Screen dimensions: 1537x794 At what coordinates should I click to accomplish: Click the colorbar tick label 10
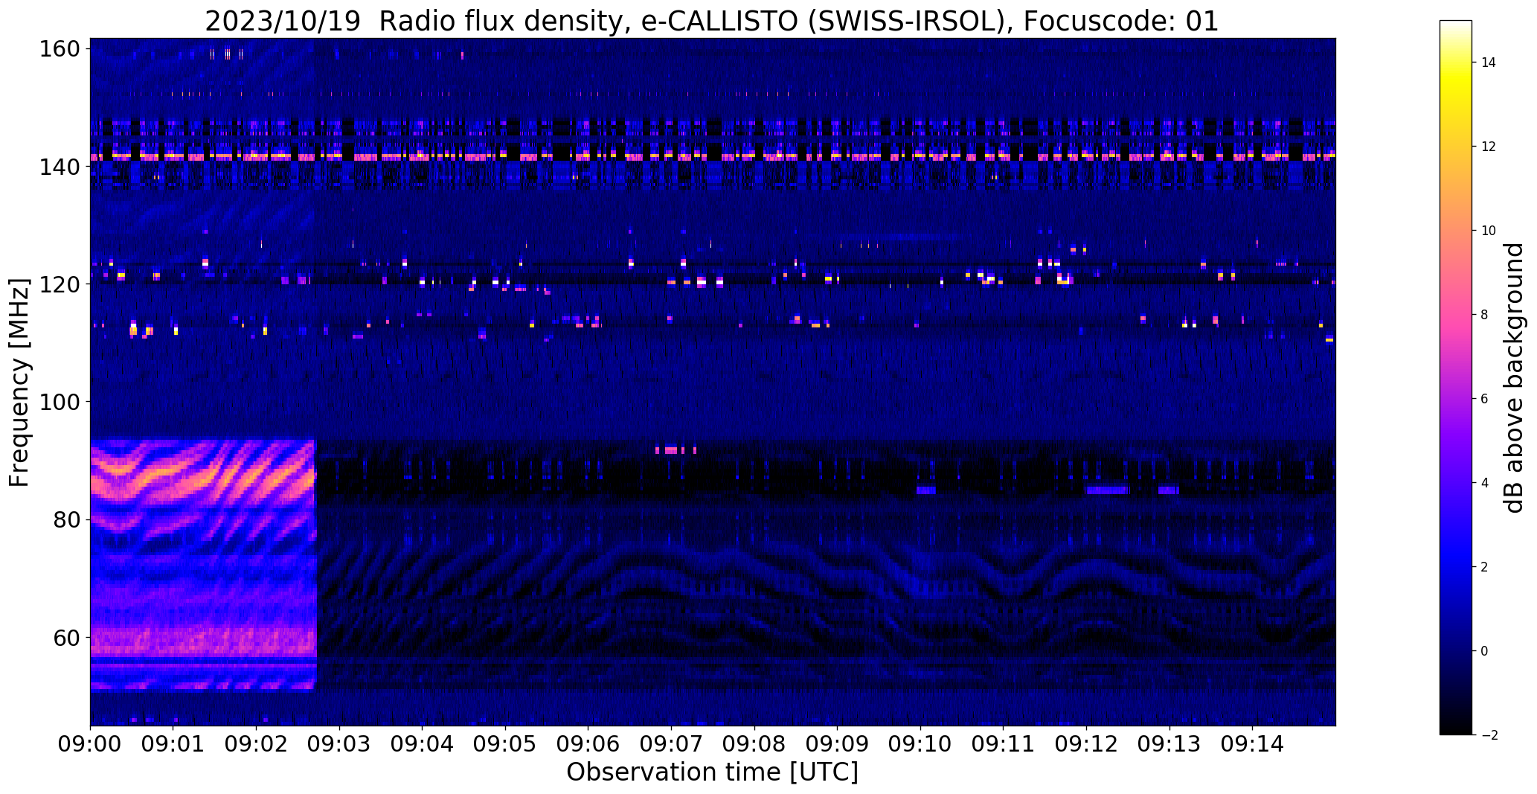pos(1489,231)
